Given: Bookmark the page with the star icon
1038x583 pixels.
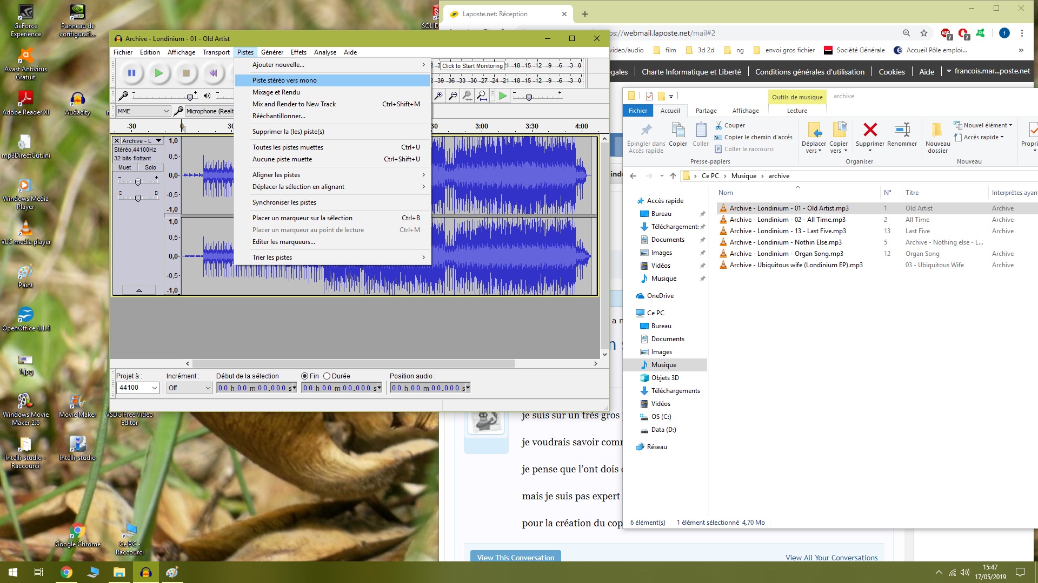Looking at the screenshot, I should point(924,33).
